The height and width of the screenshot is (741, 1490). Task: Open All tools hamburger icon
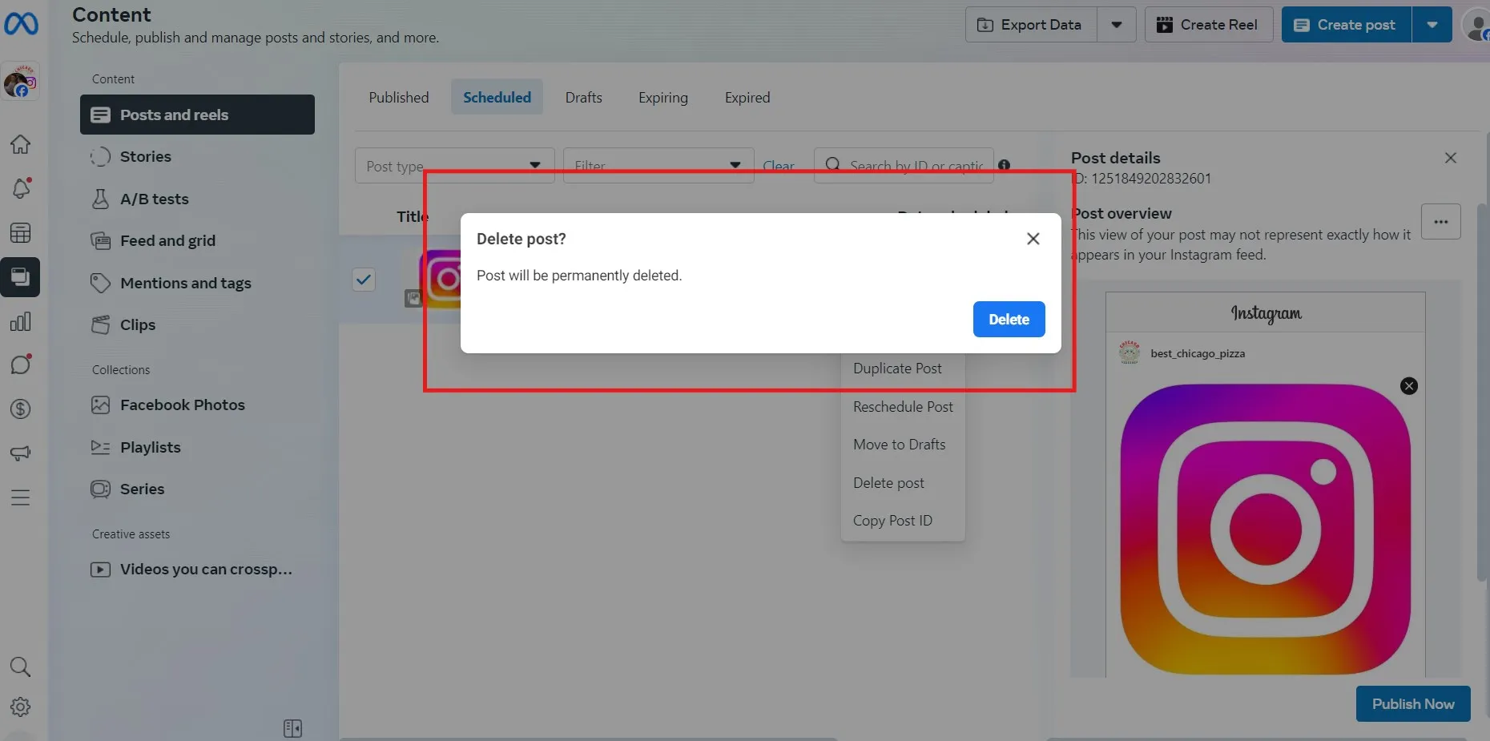[x=20, y=497]
